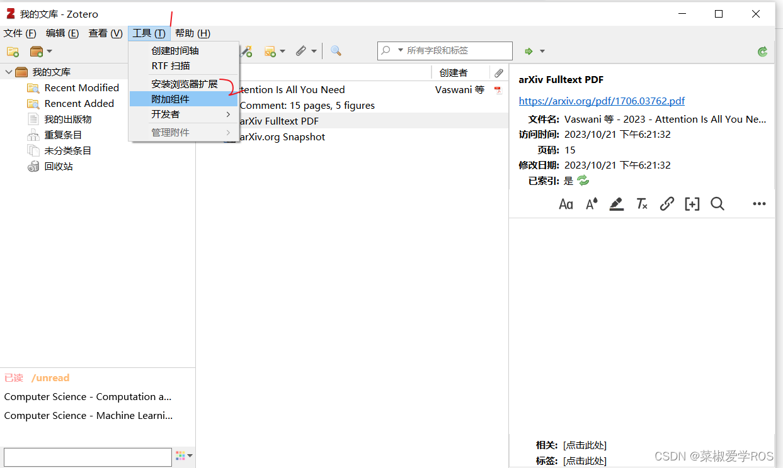The height and width of the screenshot is (468, 783).
Task: Filter by Computer Science - Computation tag
Action: [x=88, y=397]
